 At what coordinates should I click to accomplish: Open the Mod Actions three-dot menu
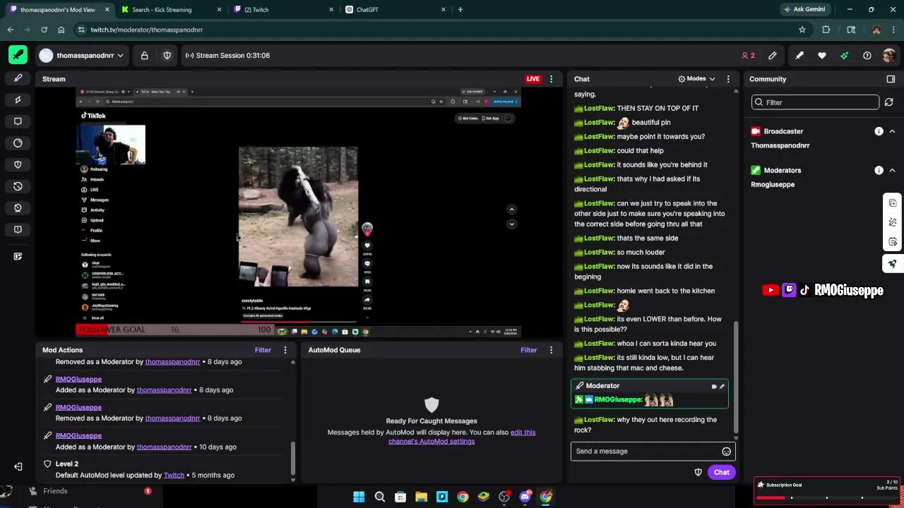point(285,350)
